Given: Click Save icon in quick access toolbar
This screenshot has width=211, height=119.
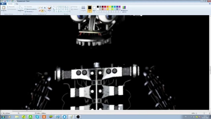Looking at the screenshot, I should pos(5,1).
